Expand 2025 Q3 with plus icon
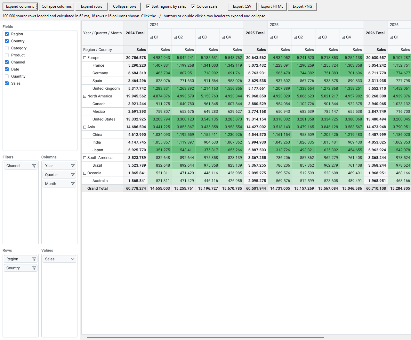The width and height of the screenshot is (411, 340). [319, 37]
